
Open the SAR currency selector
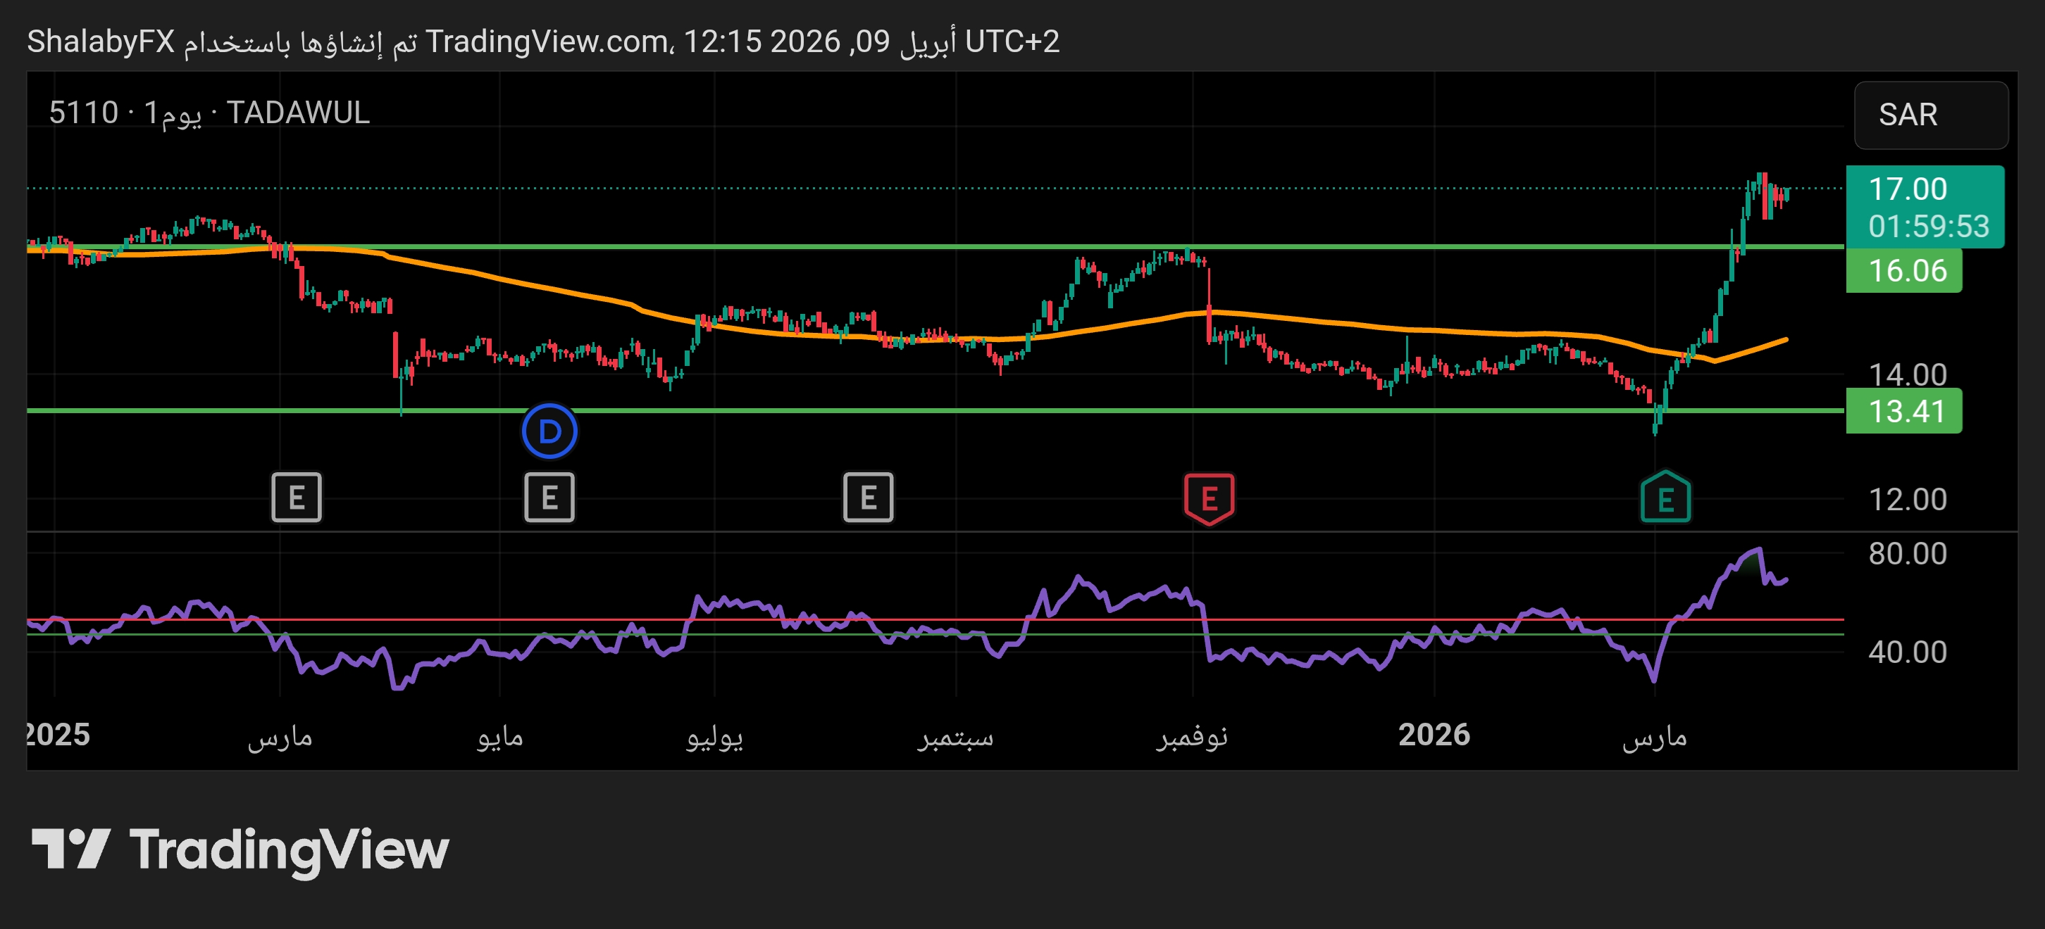coord(1930,115)
